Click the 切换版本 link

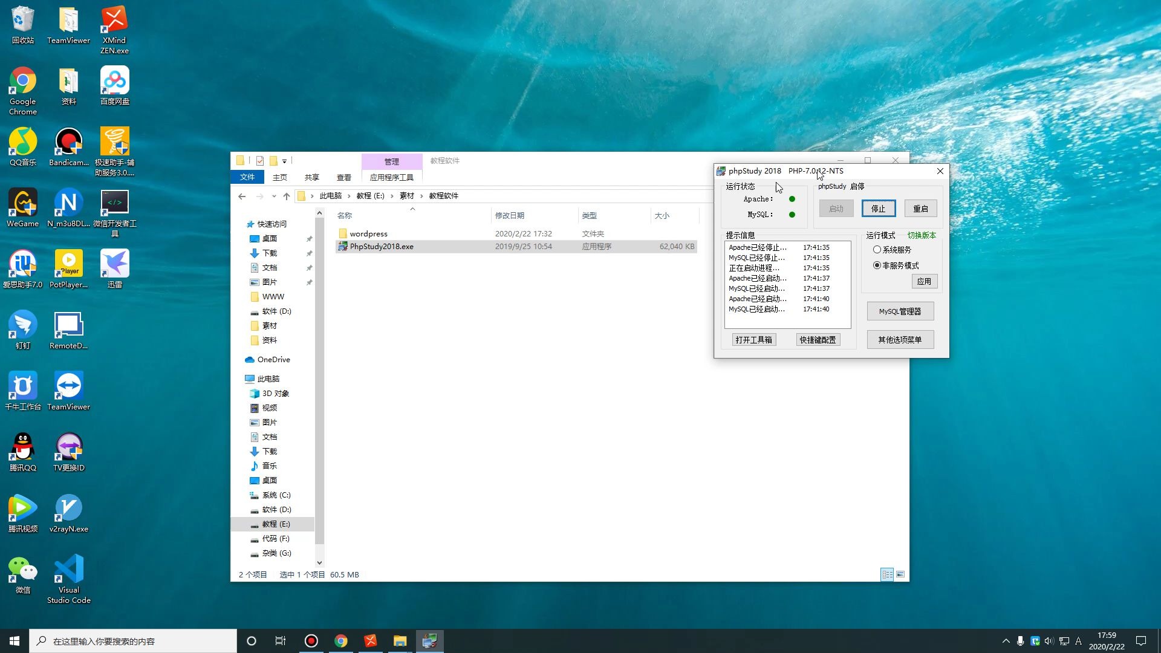[922, 235]
